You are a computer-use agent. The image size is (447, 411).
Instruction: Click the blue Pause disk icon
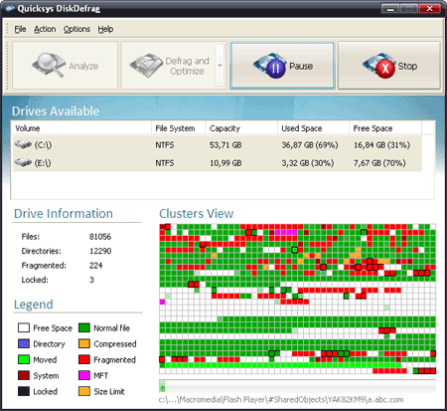(270, 66)
